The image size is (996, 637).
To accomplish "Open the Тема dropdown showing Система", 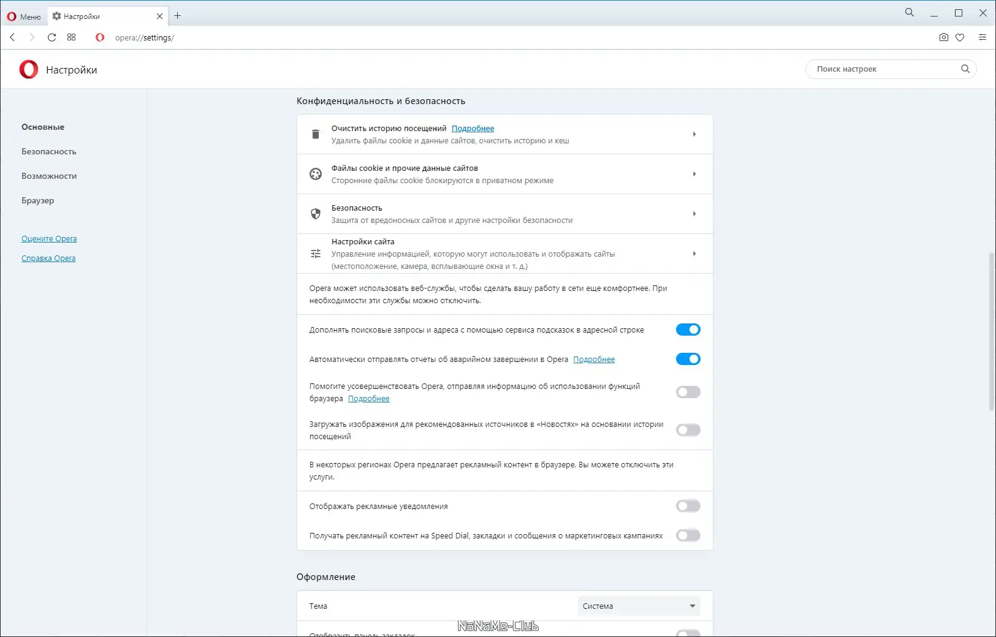I will (639, 606).
